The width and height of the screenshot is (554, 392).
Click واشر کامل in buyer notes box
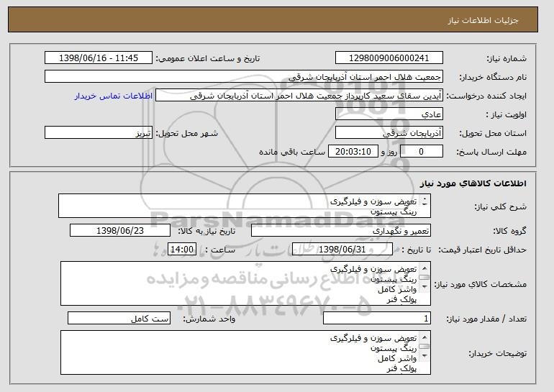397,359
